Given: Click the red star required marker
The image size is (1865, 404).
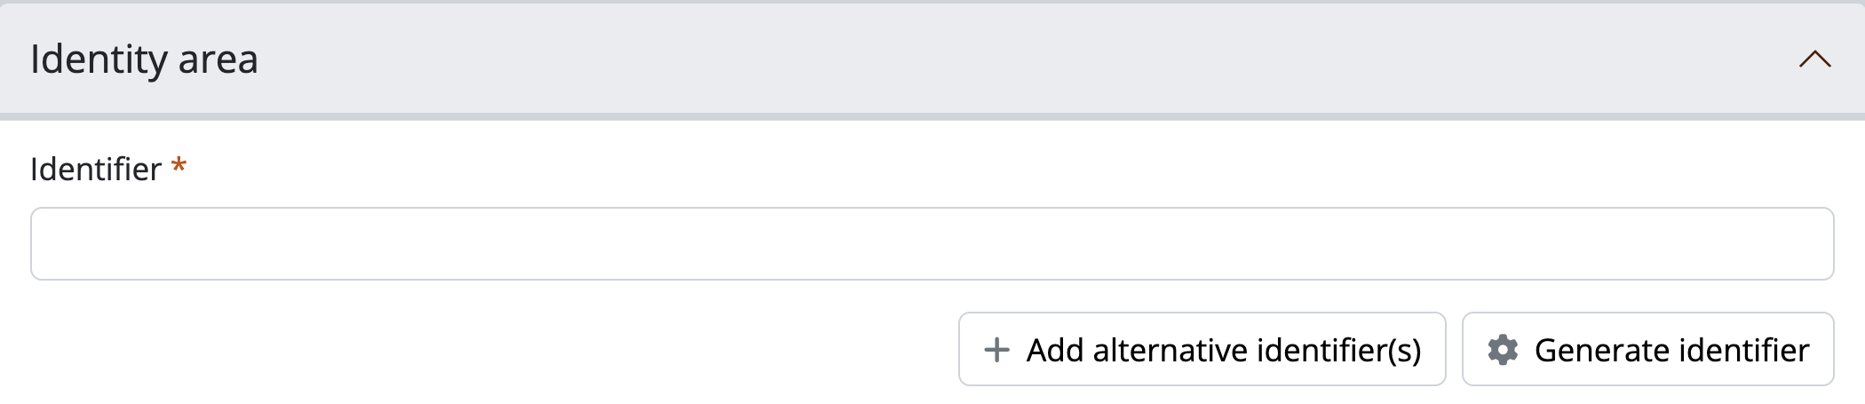Looking at the screenshot, I should point(179,166).
